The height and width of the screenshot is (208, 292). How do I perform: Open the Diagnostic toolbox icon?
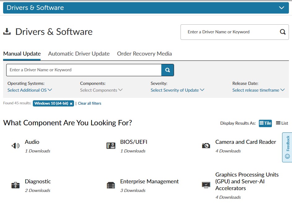pyautogui.click(x=15, y=184)
